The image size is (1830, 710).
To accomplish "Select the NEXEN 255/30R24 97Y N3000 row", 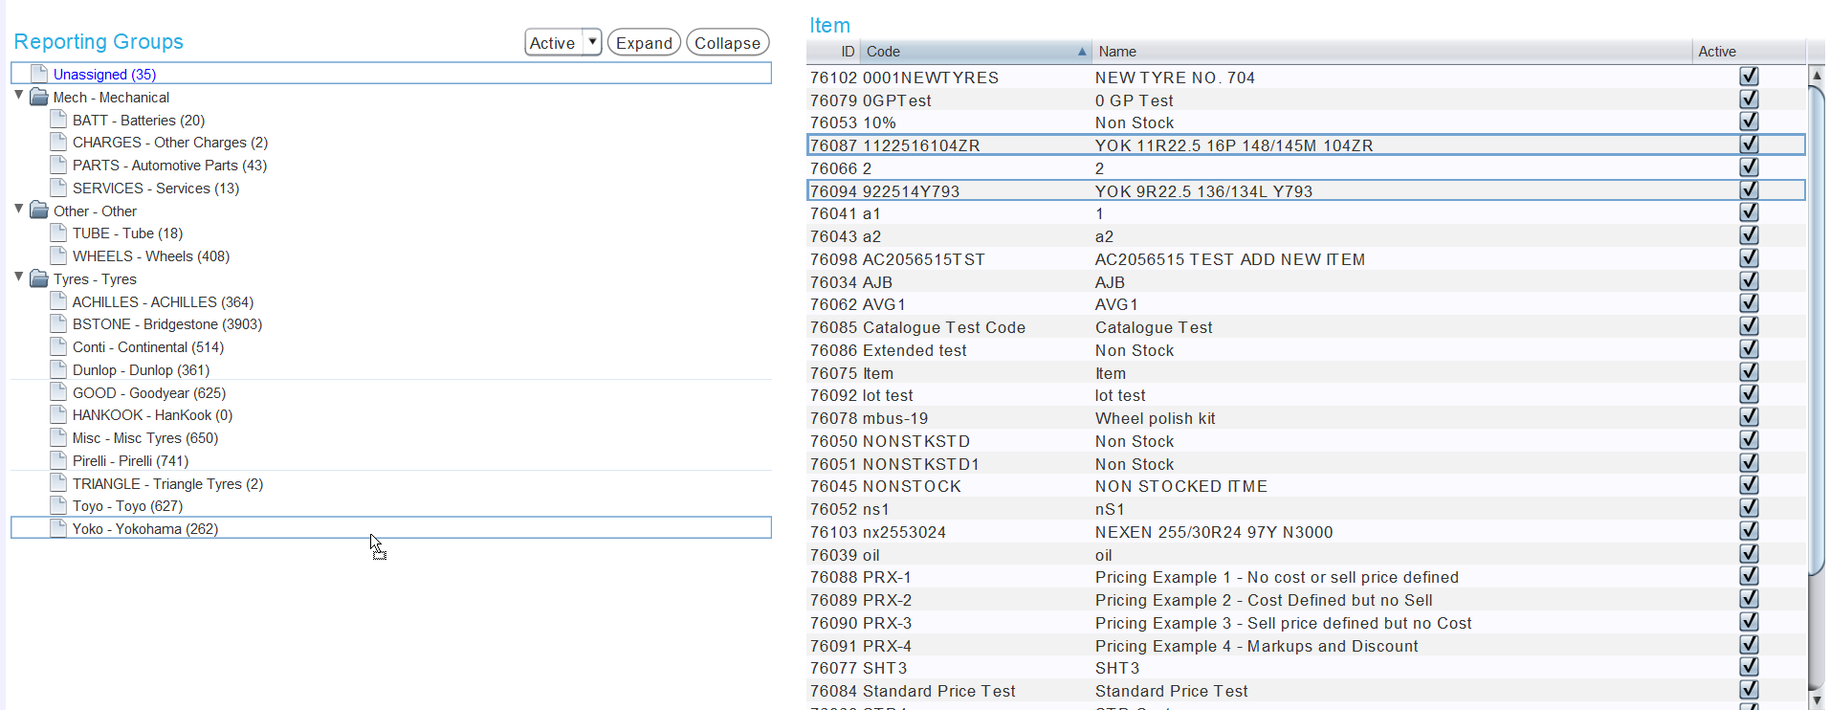I will [x=1306, y=532].
